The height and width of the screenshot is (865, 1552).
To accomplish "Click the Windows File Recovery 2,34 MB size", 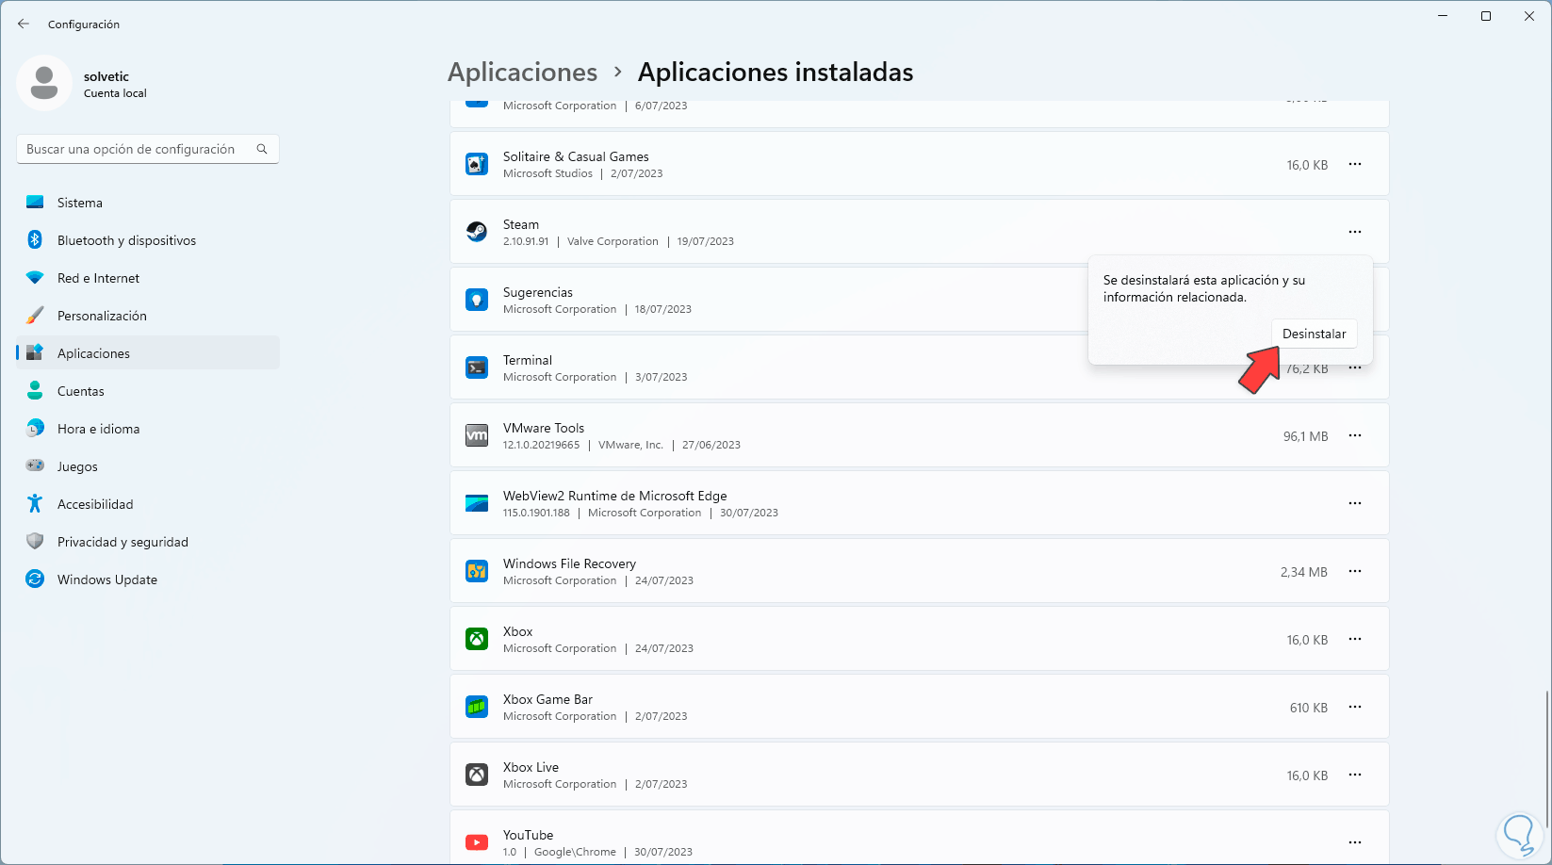I will coord(1304,572).
